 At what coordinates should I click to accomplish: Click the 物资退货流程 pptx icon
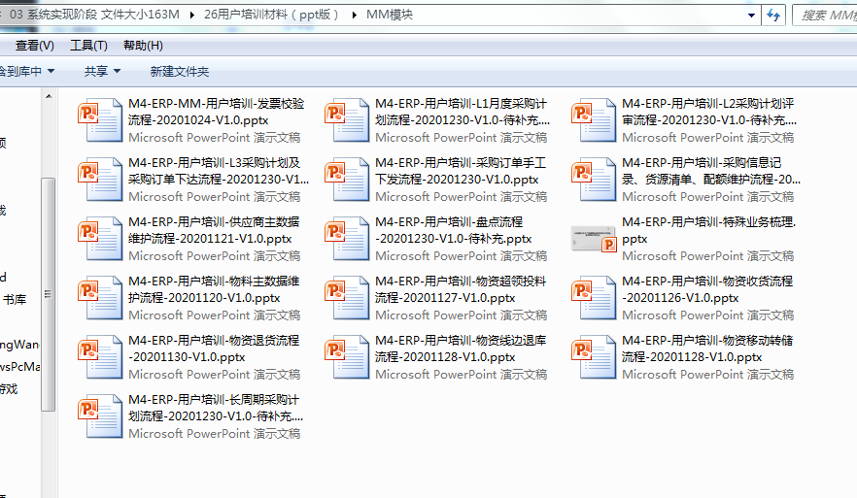[98, 357]
